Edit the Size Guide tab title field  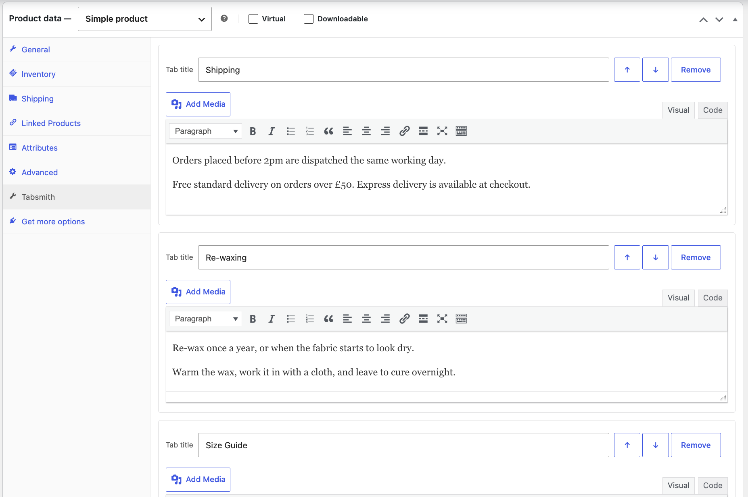click(403, 445)
